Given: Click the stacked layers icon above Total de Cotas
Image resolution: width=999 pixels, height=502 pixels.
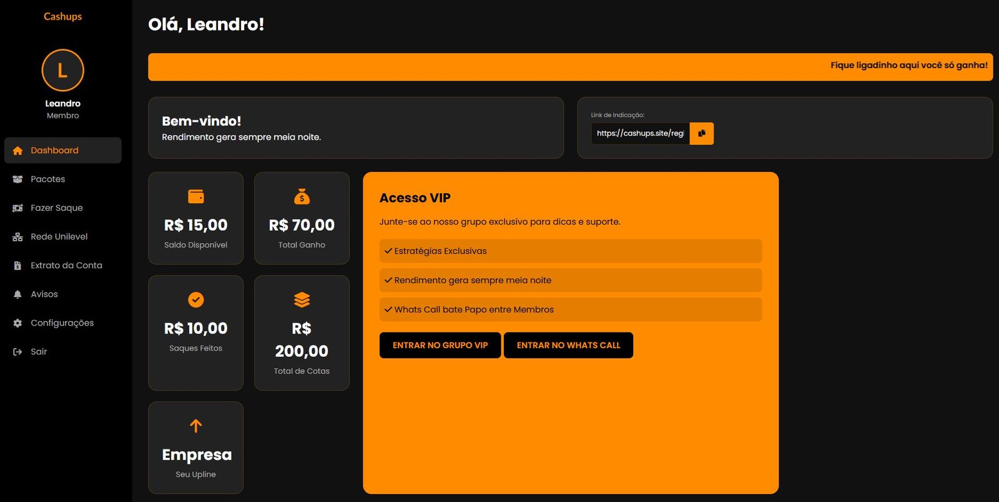Looking at the screenshot, I should [x=302, y=299].
